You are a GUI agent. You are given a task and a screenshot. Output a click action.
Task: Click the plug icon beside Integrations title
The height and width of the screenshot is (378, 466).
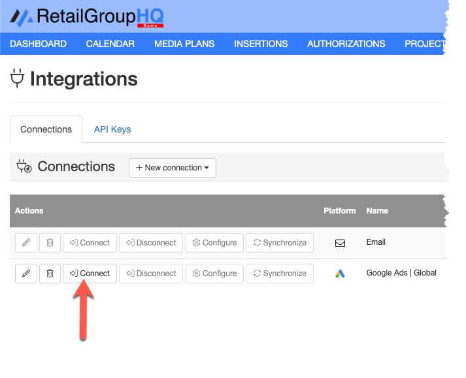pyautogui.click(x=17, y=78)
